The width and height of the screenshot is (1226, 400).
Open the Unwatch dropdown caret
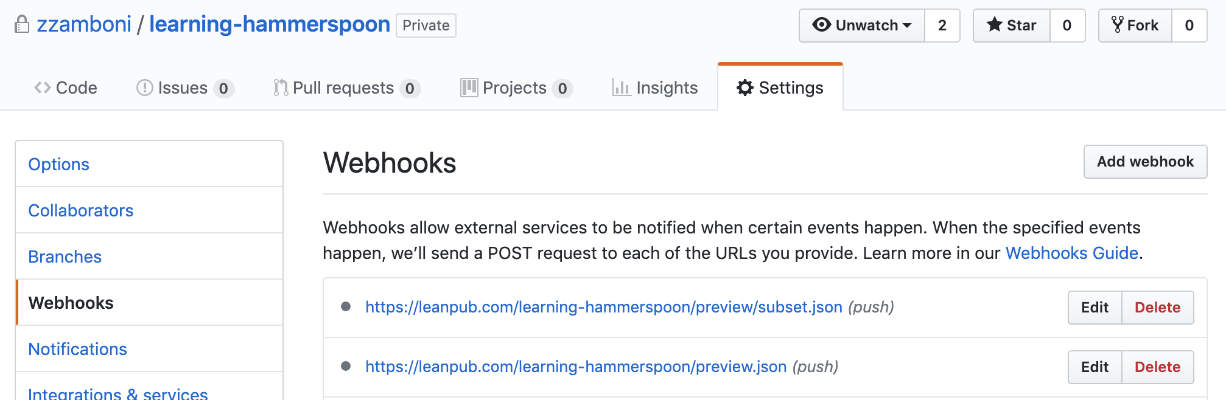(x=907, y=26)
